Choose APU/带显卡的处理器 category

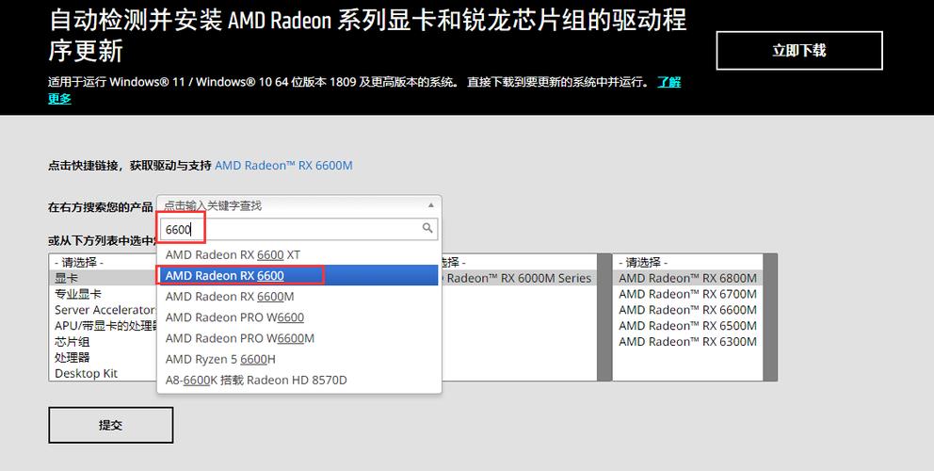pos(103,326)
